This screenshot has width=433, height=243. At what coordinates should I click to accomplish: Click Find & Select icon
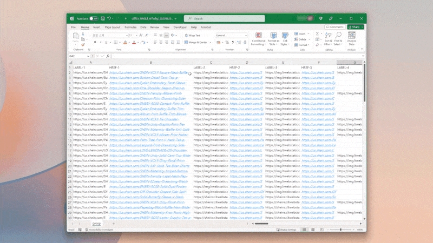338,38
